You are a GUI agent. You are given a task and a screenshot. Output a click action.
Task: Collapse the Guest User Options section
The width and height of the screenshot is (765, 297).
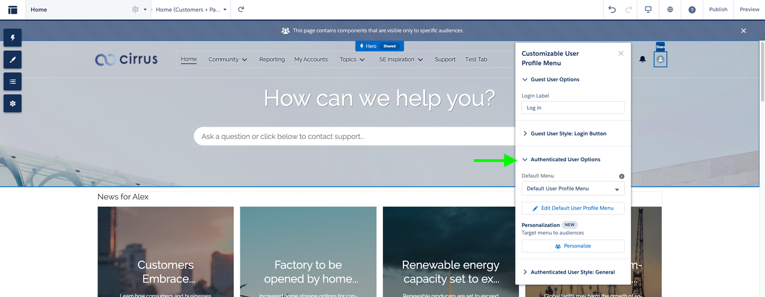[550, 79]
